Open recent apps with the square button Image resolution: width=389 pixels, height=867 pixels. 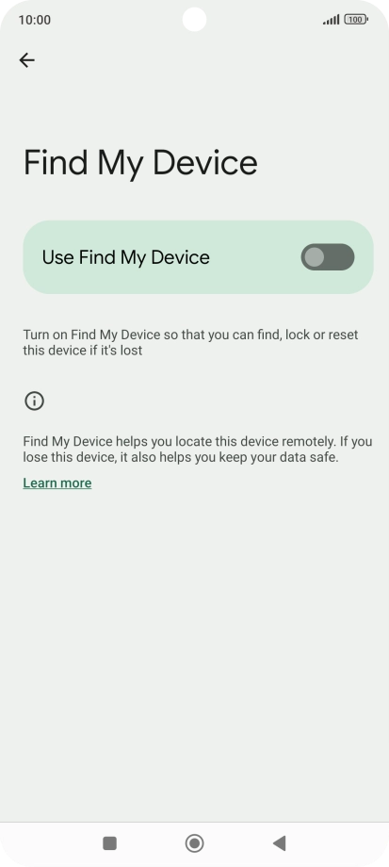pyautogui.click(x=109, y=843)
